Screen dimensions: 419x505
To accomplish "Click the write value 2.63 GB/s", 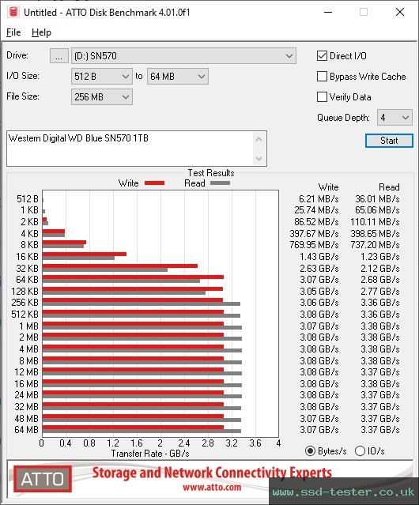I will point(319,268).
